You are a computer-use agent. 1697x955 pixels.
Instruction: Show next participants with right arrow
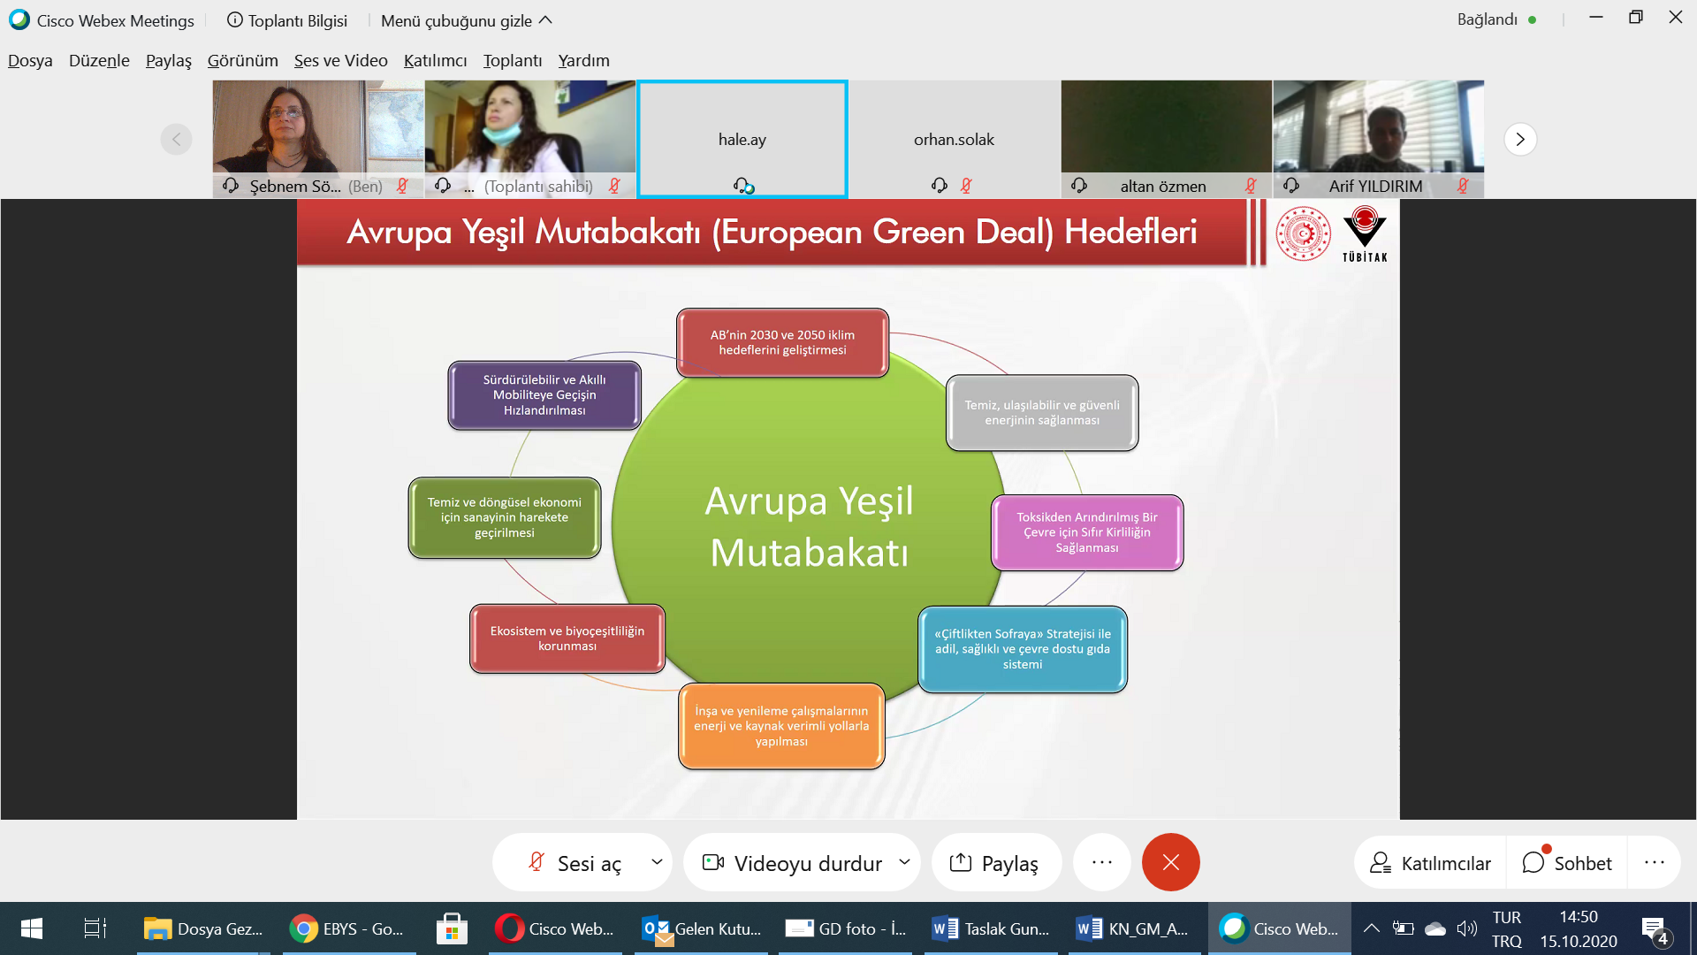point(1519,140)
